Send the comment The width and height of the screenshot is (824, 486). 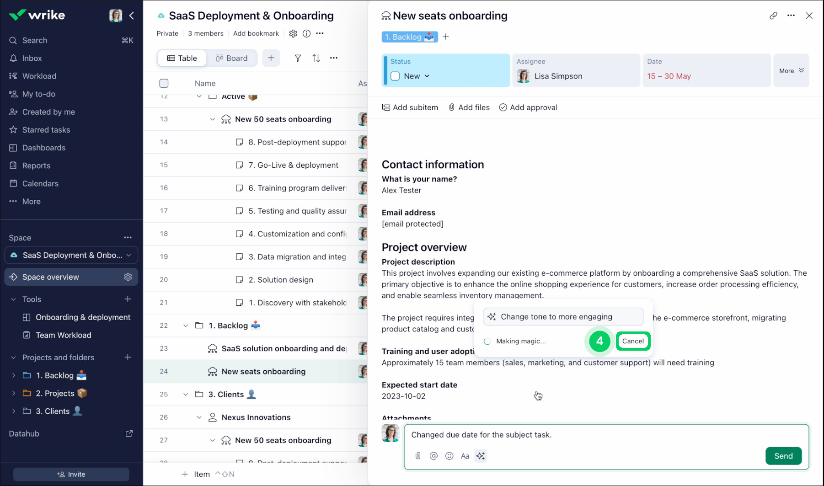point(783,456)
